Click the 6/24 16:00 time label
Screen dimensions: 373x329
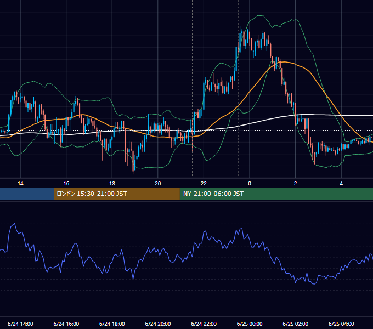click(x=66, y=324)
